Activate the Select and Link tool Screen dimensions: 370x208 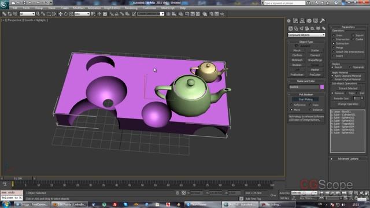pyautogui.click(x=4, y=14)
